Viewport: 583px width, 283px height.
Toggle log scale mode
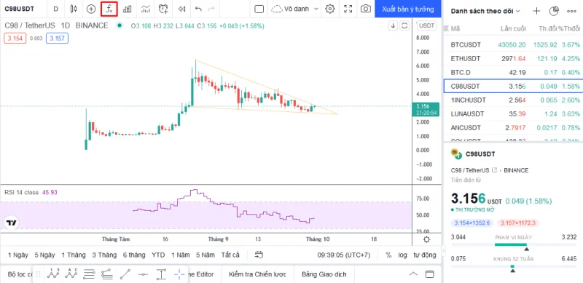pos(402,255)
